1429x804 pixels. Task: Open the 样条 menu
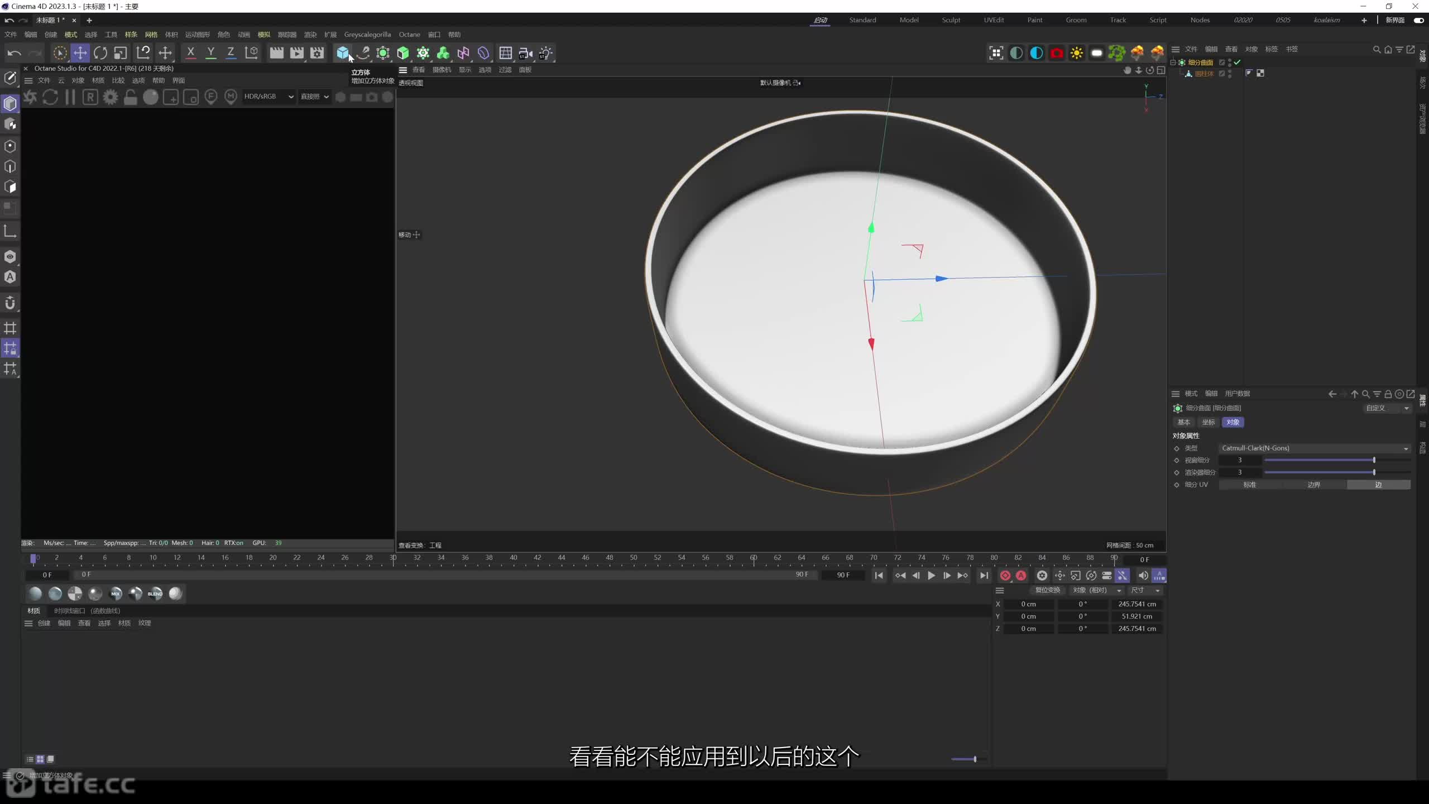[131, 35]
